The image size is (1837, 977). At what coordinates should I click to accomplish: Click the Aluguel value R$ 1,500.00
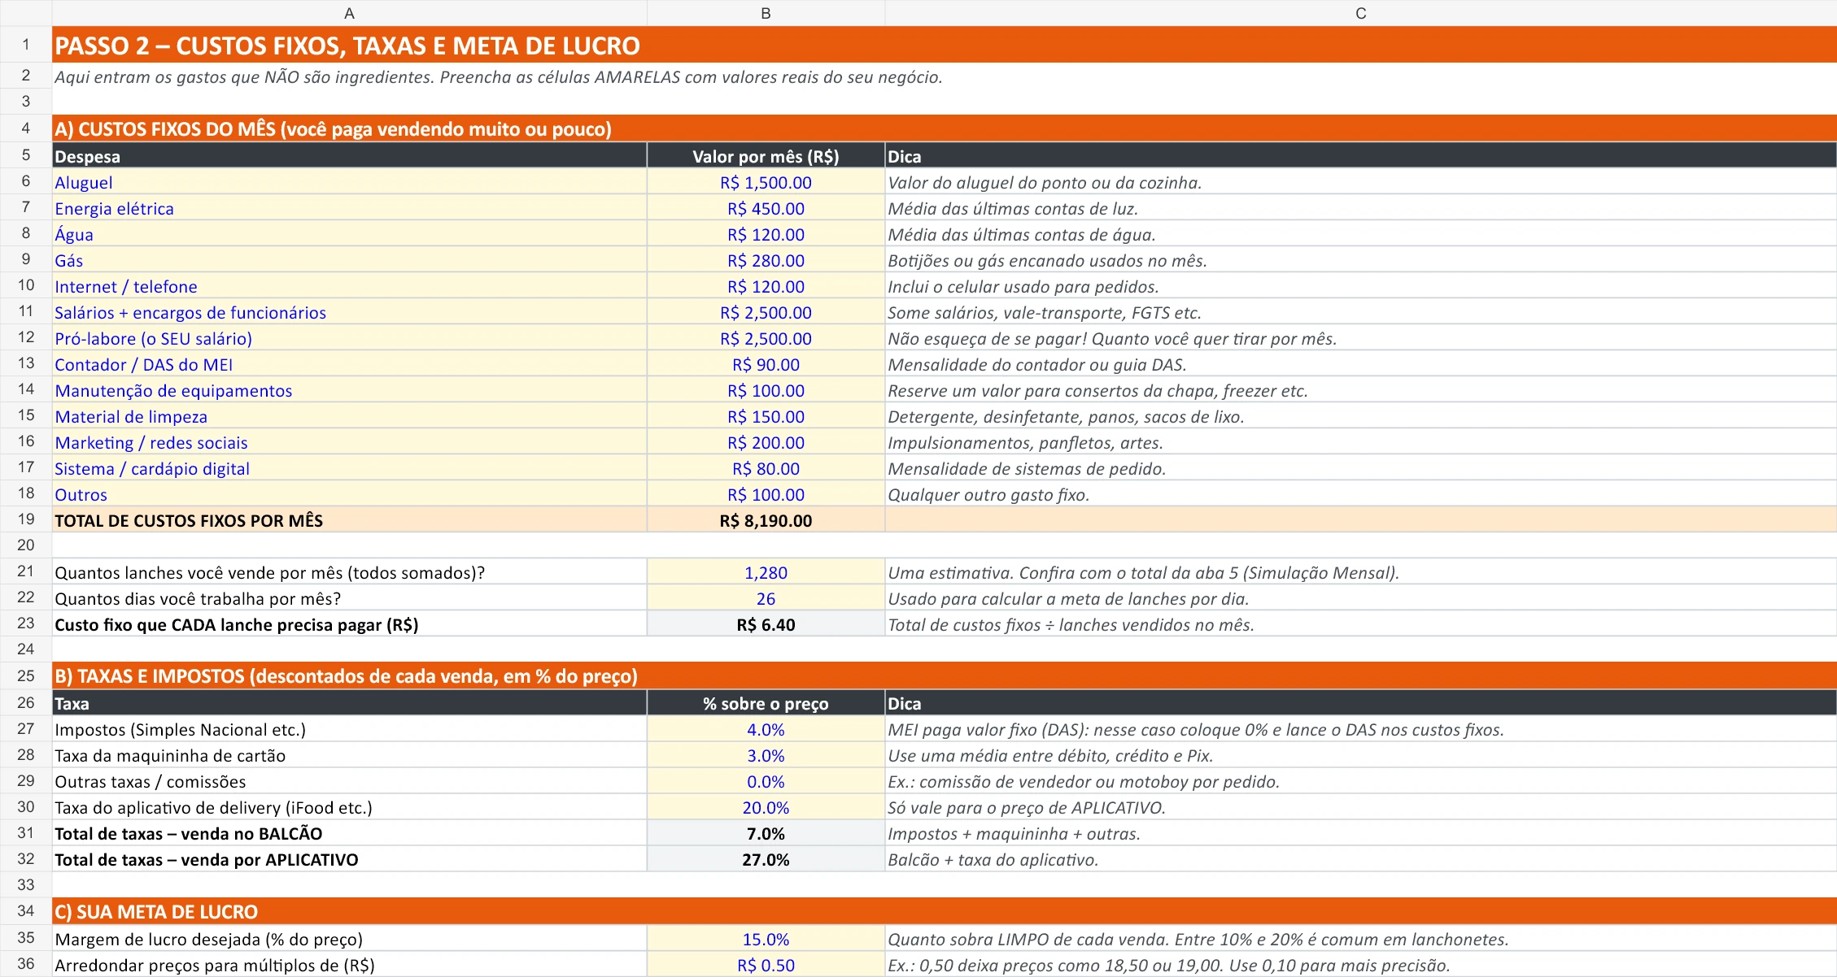click(766, 182)
